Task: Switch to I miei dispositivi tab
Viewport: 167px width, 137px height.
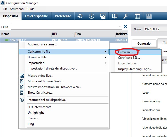Action: (37, 16)
